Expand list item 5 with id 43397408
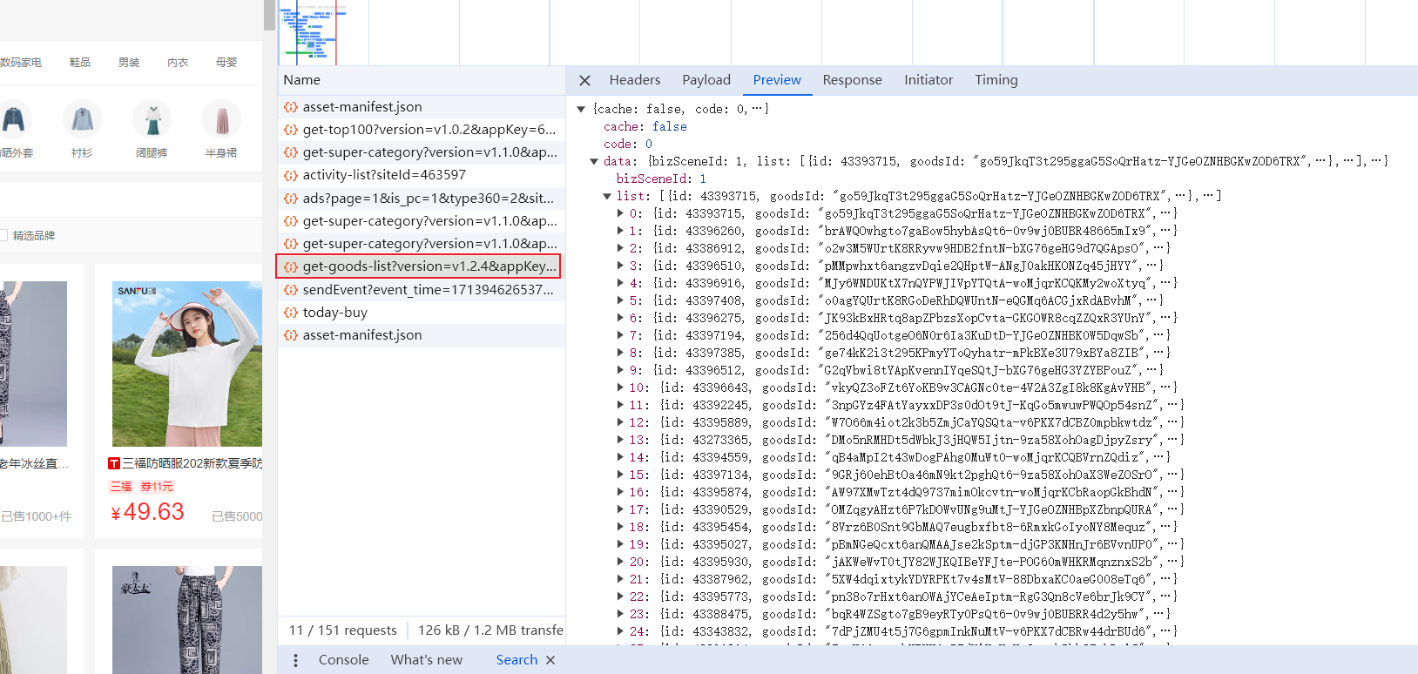Screen dimensions: 1418x674 [620, 300]
